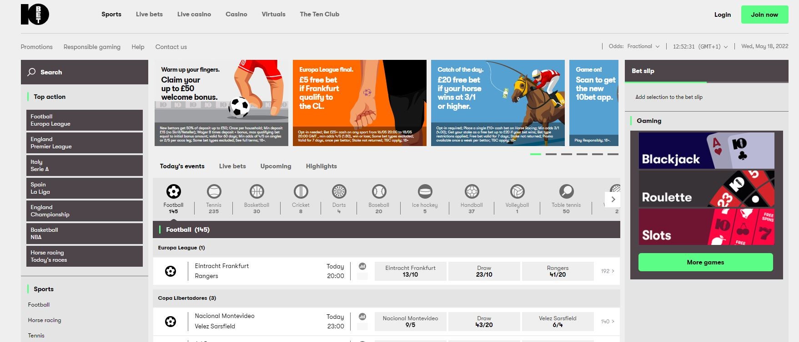Open the Live bets menu item
Viewport: 799px width, 342px height.
[x=149, y=14]
